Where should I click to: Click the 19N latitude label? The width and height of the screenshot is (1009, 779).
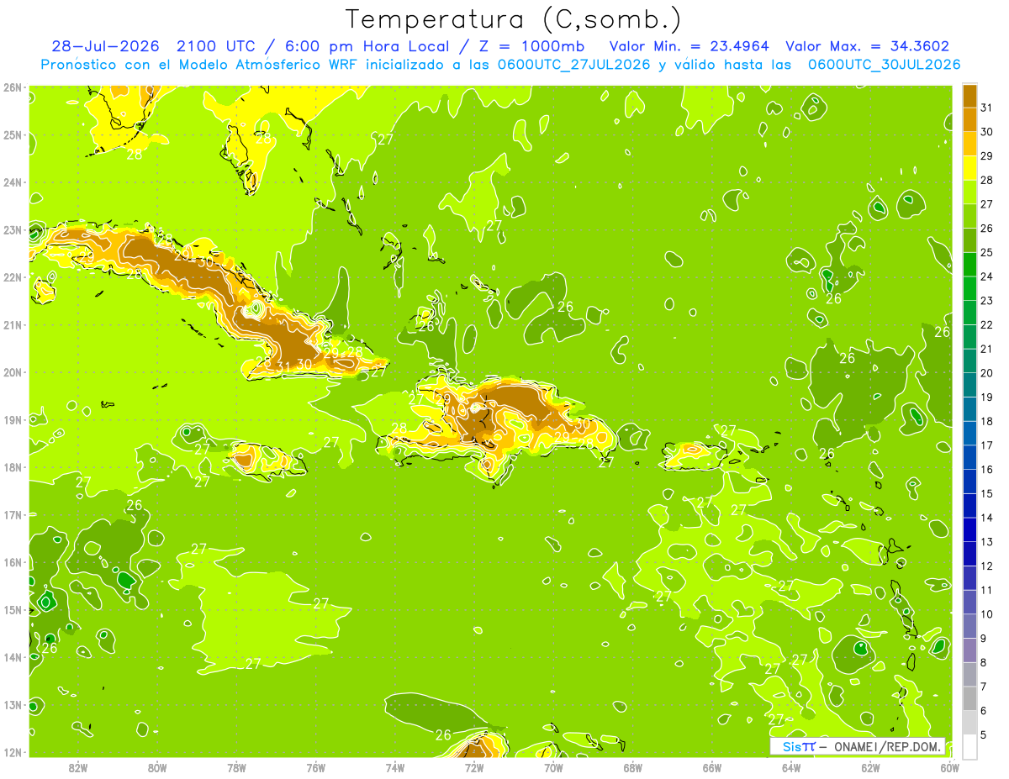pyautogui.click(x=12, y=420)
